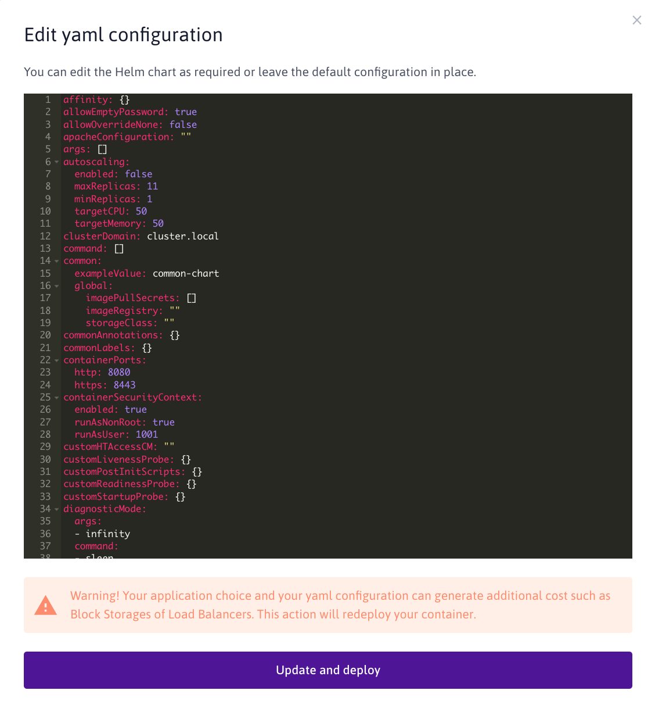Collapse the containerSecurityContext section
The width and height of the screenshot is (655, 701).
pos(56,398)
